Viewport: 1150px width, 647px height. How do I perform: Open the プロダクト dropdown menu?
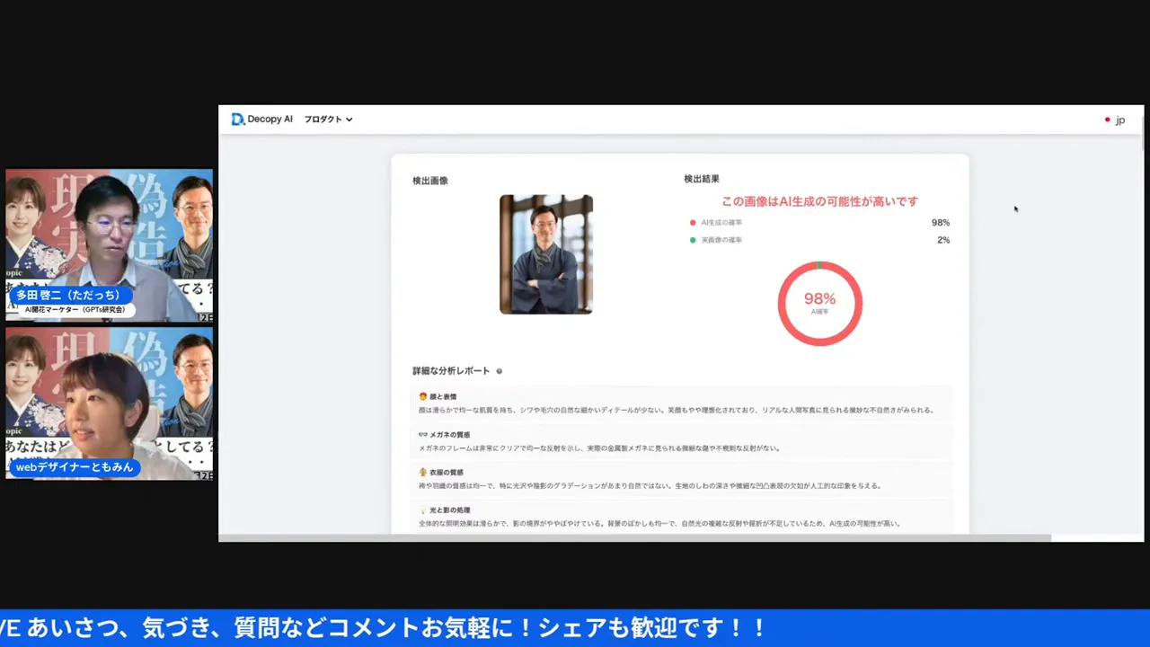pyautogui.click(x=328, y=120)
